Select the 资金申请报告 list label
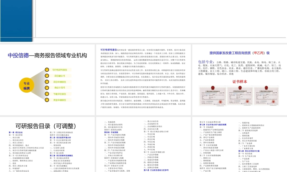Image resolution: width=287 pixels, height=172 pixels. click(60, 100)
